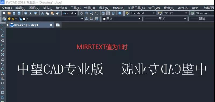This screenshot has height=102, width=215.
Task: Select the Insert Block tool
Action: click(x=3, y=78)
